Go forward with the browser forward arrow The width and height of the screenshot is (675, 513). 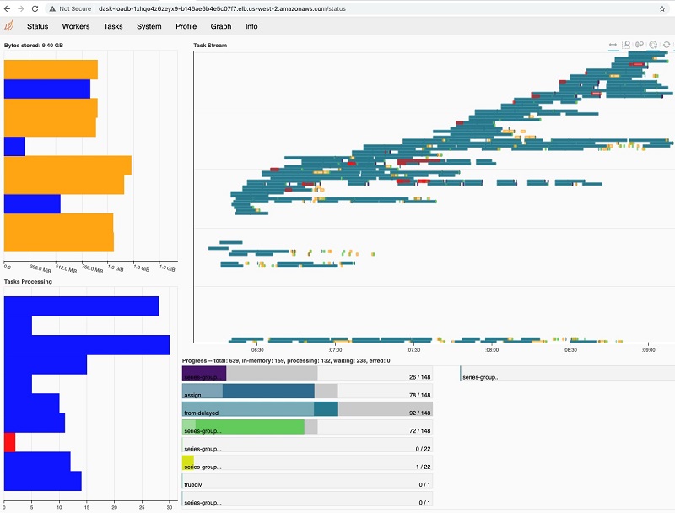[20, 8]
